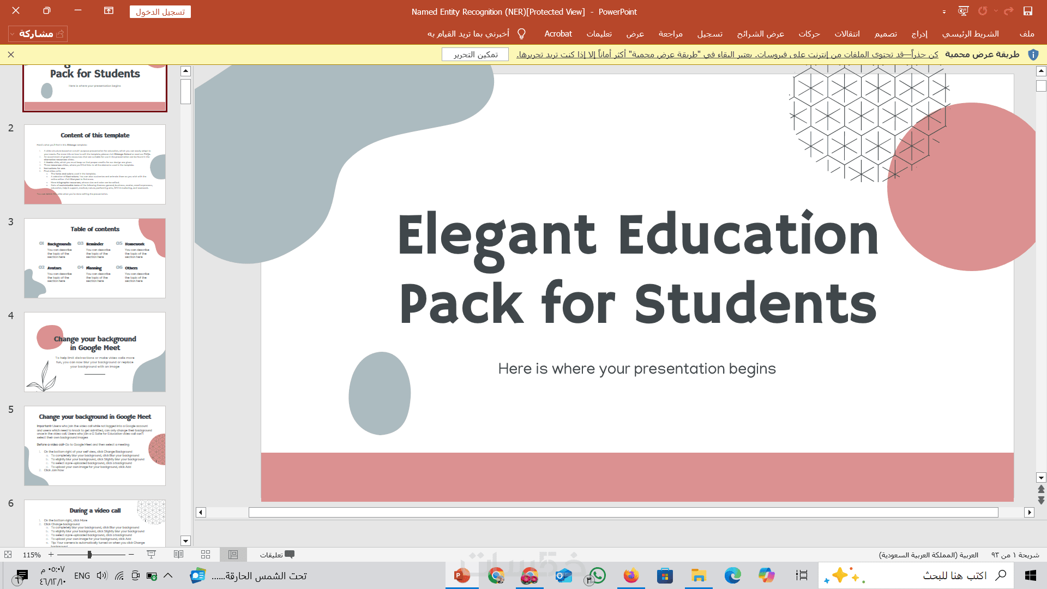Viewport: 1047px width, 589px height.
Task: Toggle Normal view button in status bar
Action: [x=233, y=555]
